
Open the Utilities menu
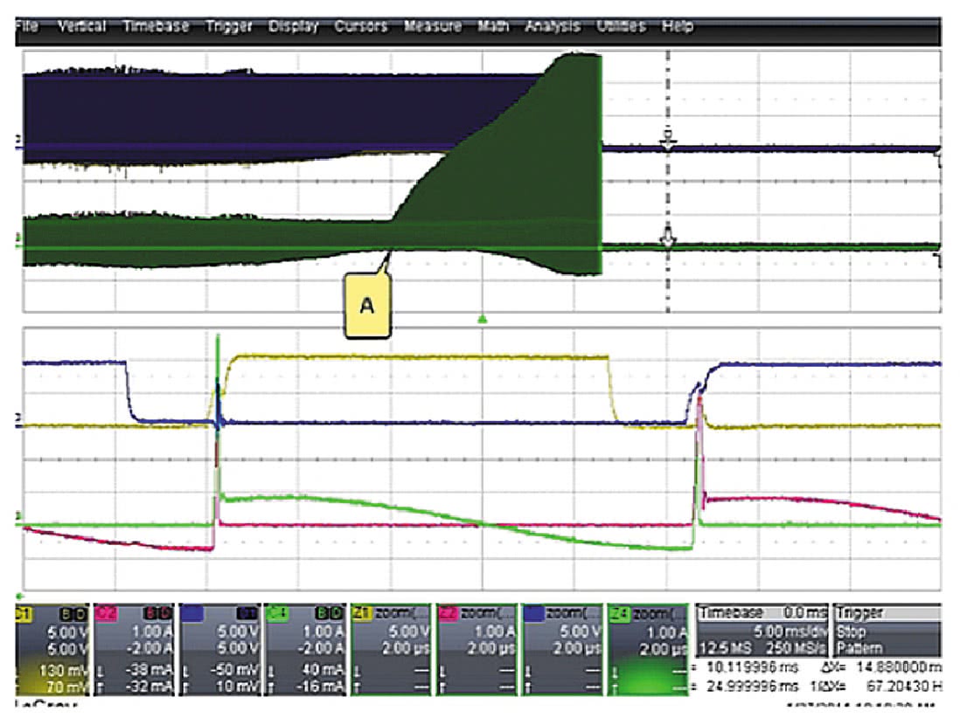click(x=623, y=26)
